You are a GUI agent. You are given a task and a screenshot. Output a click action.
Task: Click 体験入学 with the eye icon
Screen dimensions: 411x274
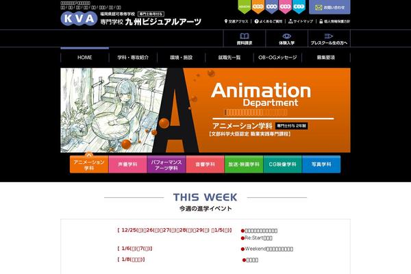coord(287,39)
